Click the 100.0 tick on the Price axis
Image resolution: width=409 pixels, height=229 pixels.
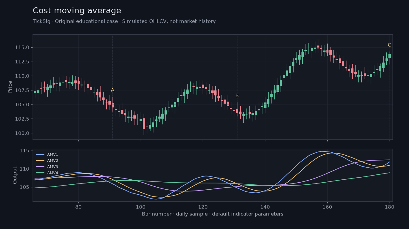click(22, 133)
